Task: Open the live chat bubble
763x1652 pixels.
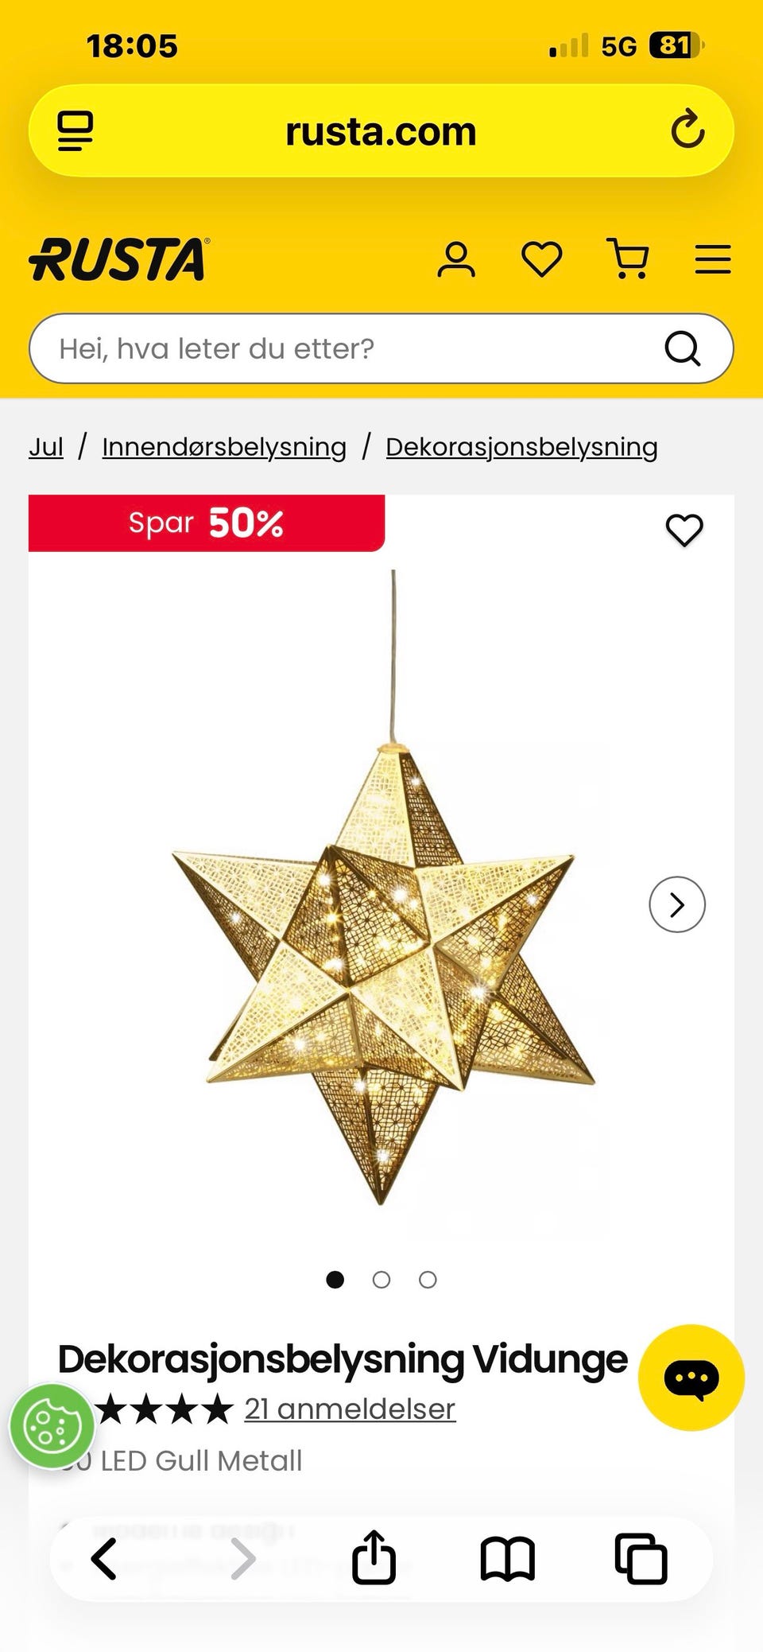Action: (x=691, y=1378)
